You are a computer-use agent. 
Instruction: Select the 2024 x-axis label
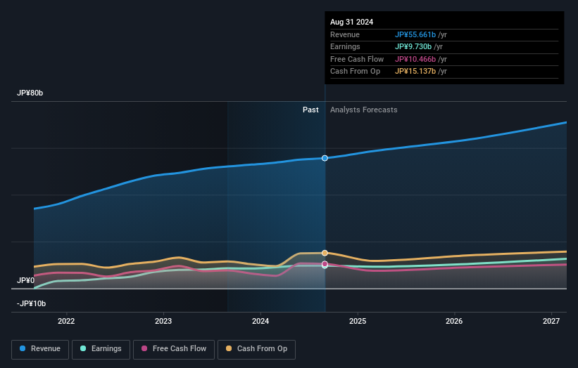click(260, 321)
